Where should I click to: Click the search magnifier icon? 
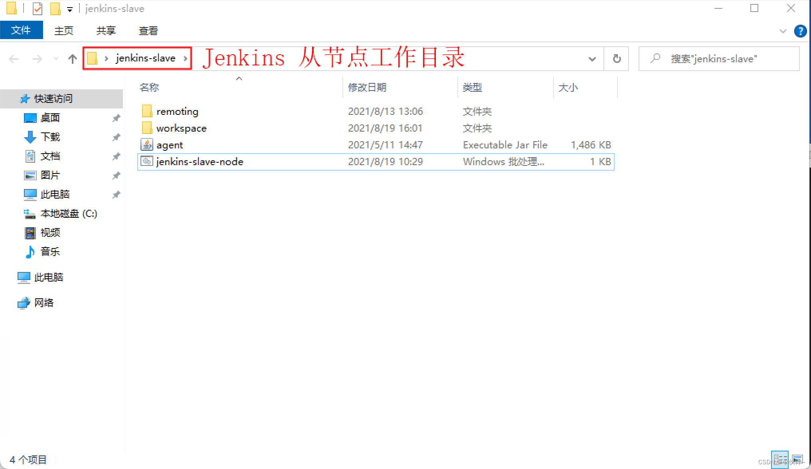point(655,59)
